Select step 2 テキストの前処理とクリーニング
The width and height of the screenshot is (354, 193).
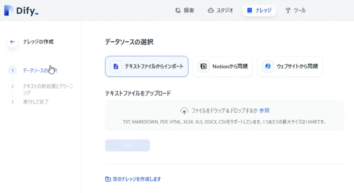point(41,90)
